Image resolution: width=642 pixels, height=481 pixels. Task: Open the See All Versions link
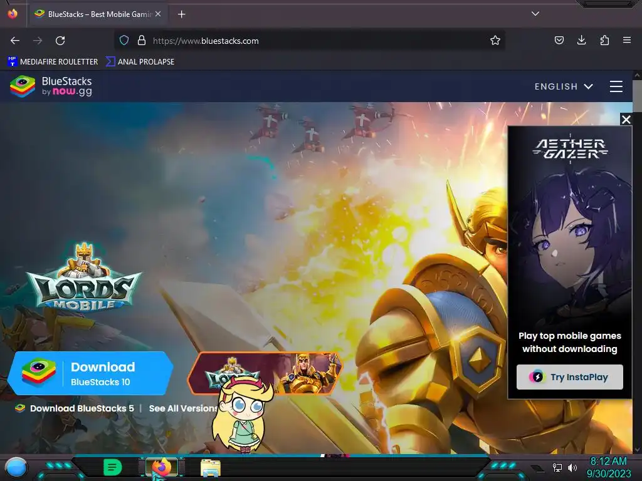pyautogui.click(x=183, y=408)
